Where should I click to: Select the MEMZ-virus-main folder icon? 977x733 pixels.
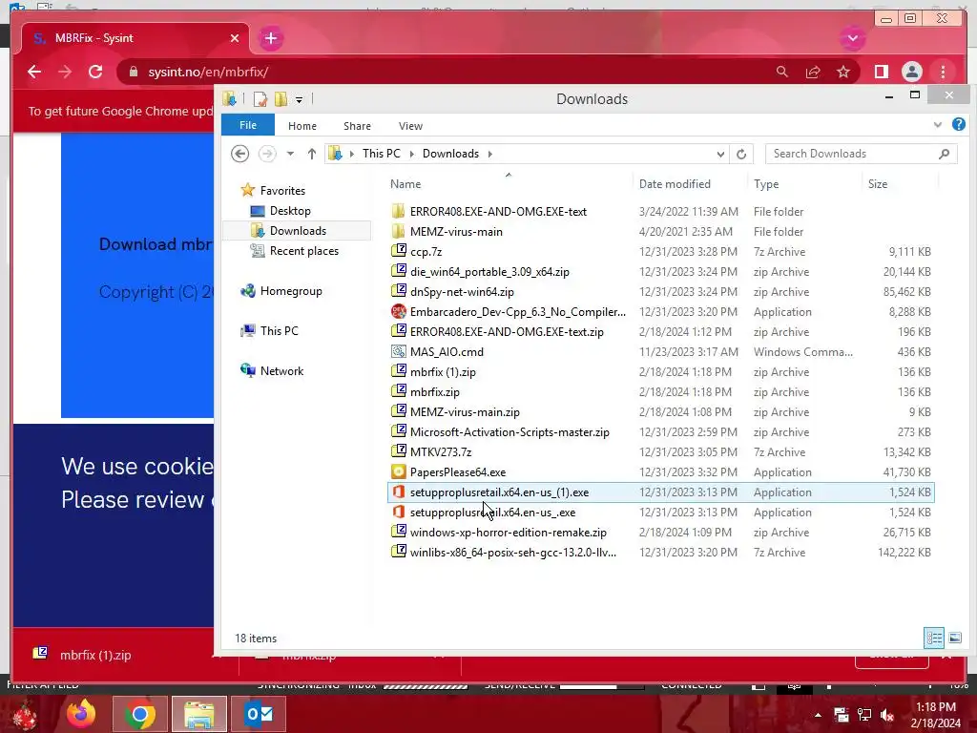click(x=399, y=231)
